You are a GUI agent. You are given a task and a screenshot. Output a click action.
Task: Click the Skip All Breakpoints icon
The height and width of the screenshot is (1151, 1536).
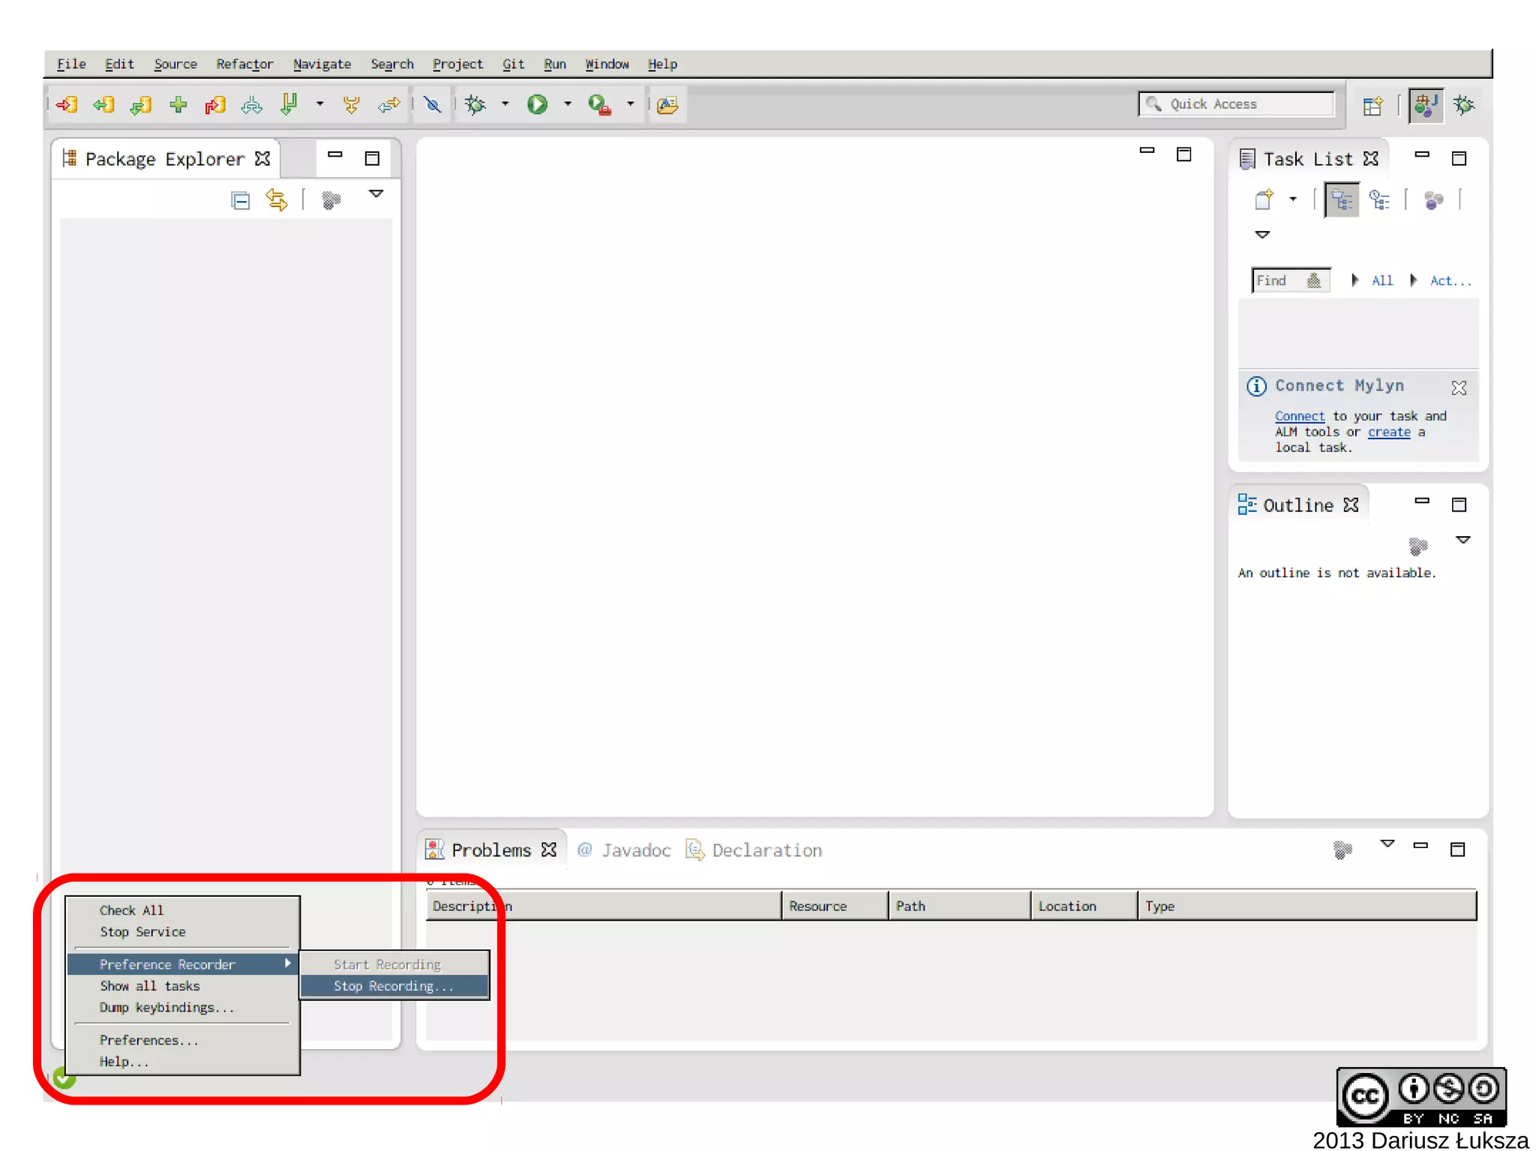pos(433,104)
